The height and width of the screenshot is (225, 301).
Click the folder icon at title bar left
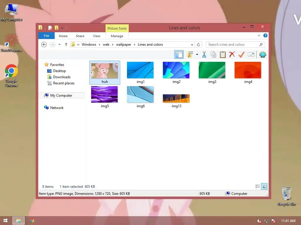pos(41,28)
